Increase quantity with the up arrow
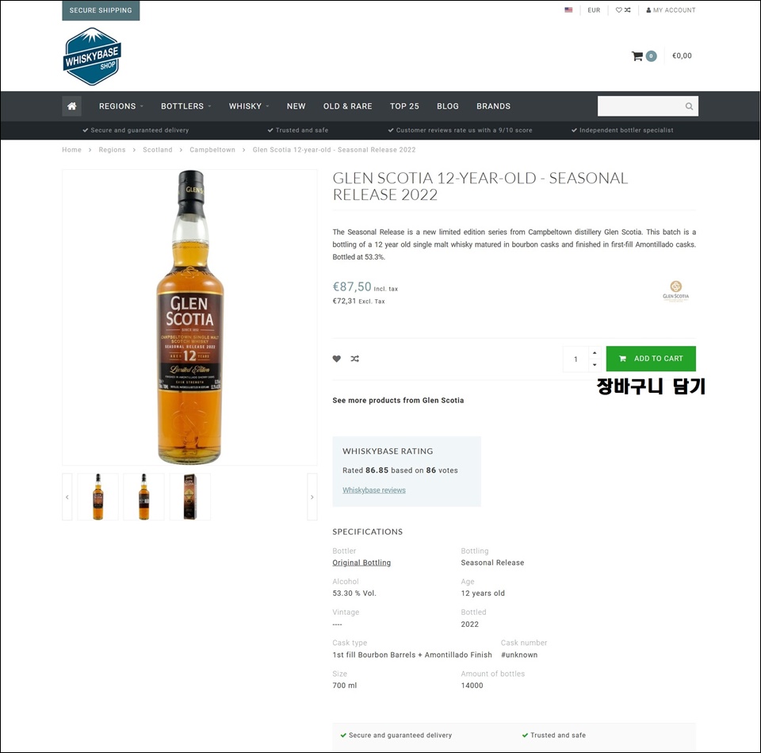The image size is (761, 753). click(595, 352)
